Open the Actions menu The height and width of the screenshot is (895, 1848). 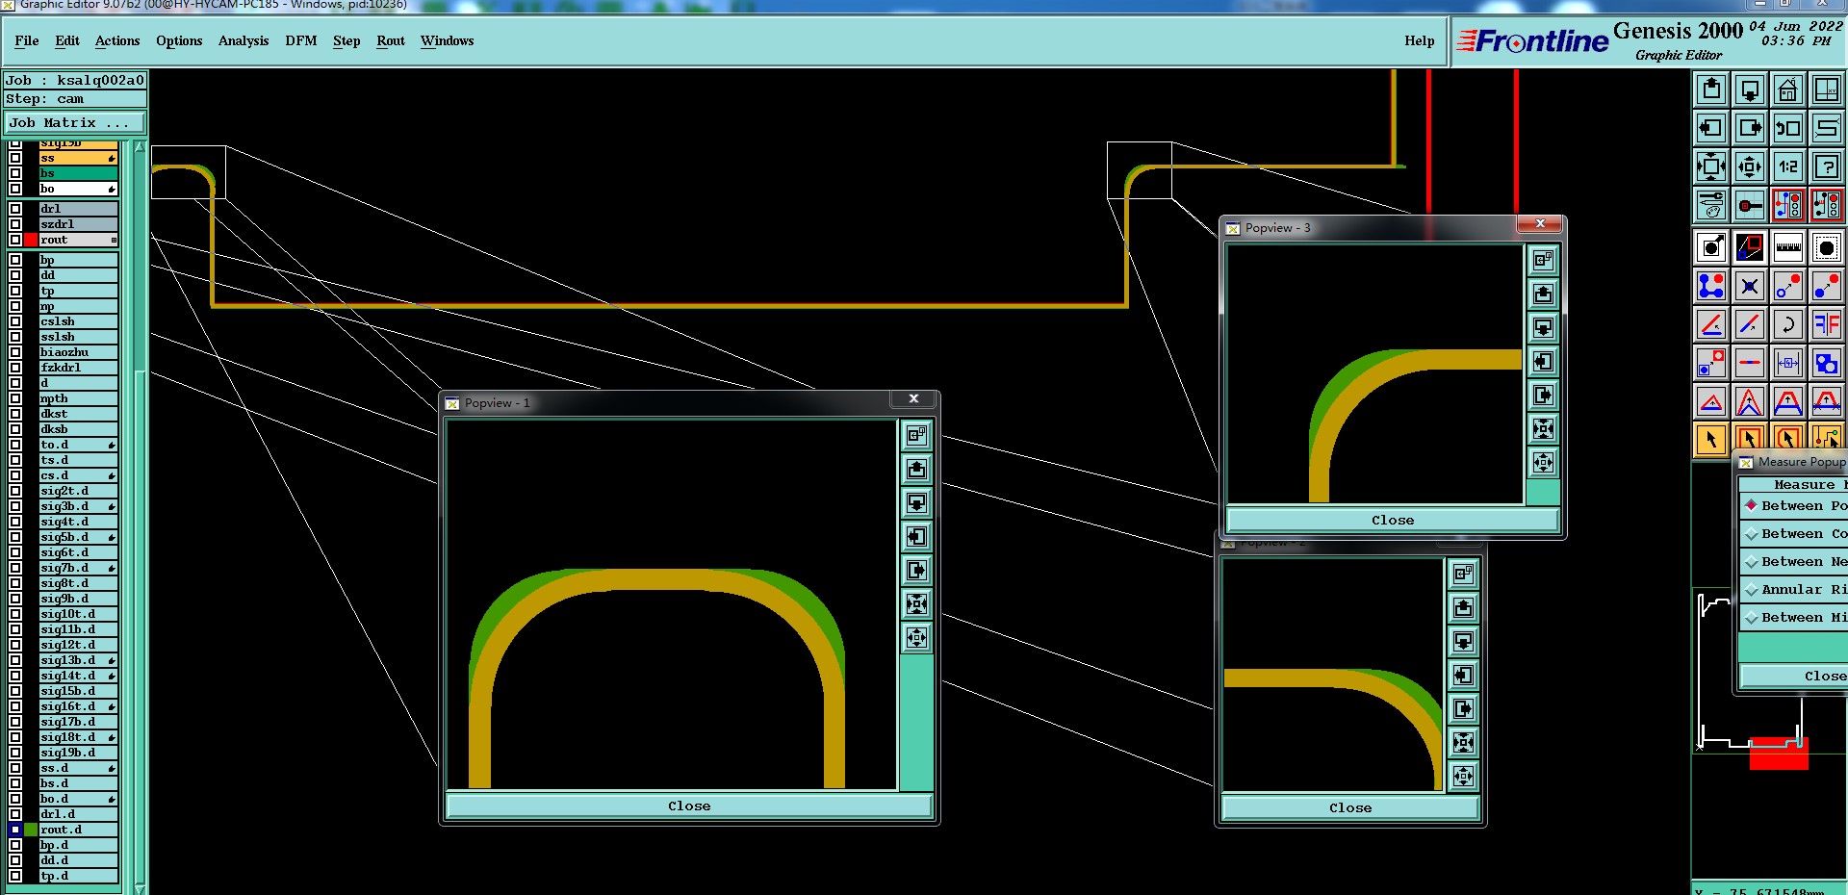click(x=117, y=40)
